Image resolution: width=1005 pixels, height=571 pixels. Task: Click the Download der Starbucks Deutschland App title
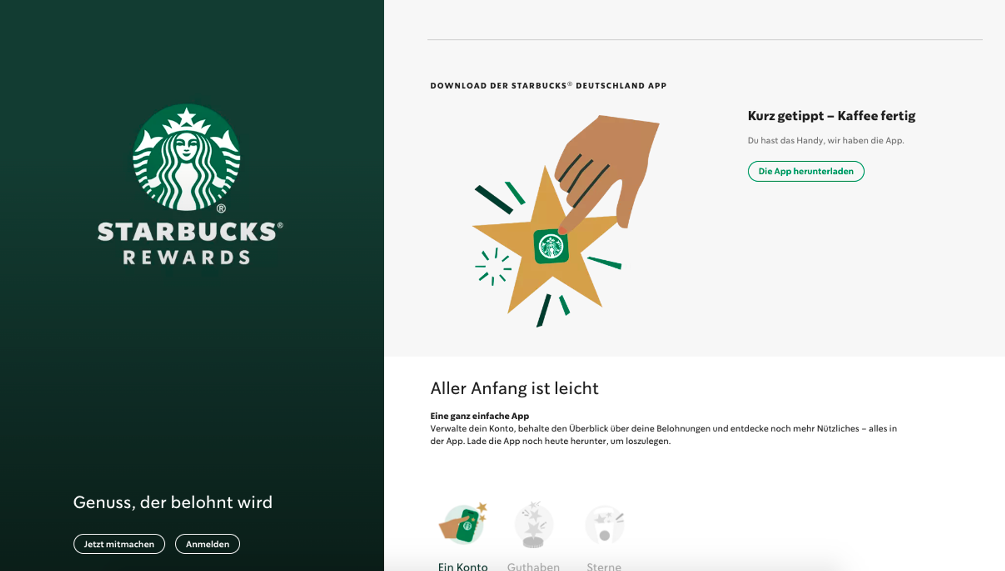[x=548, y=85]
